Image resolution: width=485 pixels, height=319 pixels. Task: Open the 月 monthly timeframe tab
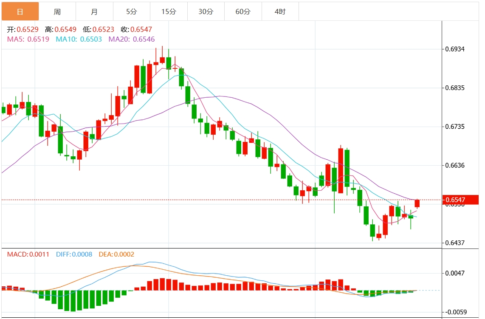94,11
